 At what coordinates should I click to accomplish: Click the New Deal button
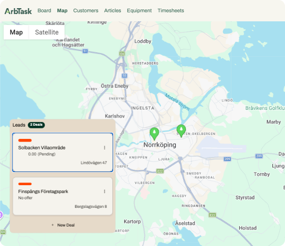tap(63, 225)
